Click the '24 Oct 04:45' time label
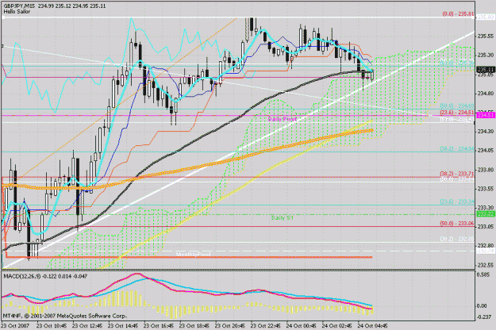The height and width of the screenshot is (330, 496). (x=373, y=326)
